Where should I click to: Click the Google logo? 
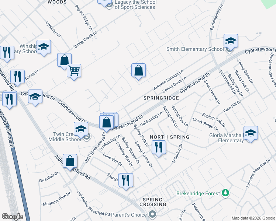[12, 217]
